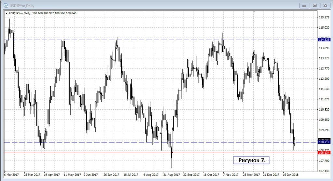Click the chart shift triangle marker at top
The image size is (333, 181).
pos(254,12)
